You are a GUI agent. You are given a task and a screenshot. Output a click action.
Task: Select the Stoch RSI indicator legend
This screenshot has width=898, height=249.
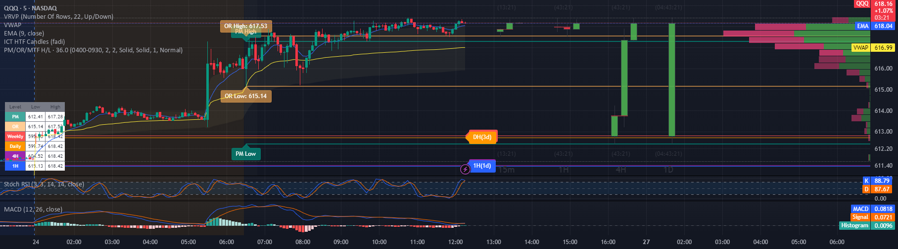click(x=44, y=184)
